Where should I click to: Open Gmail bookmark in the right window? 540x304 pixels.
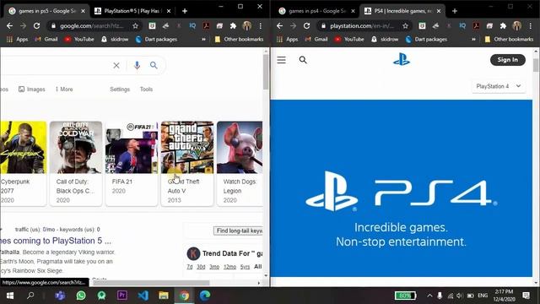pyautogui.click(x=316, y=40)
